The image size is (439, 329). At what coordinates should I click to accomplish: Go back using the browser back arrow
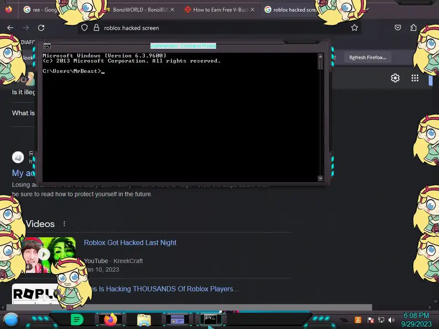coord(10,28)
